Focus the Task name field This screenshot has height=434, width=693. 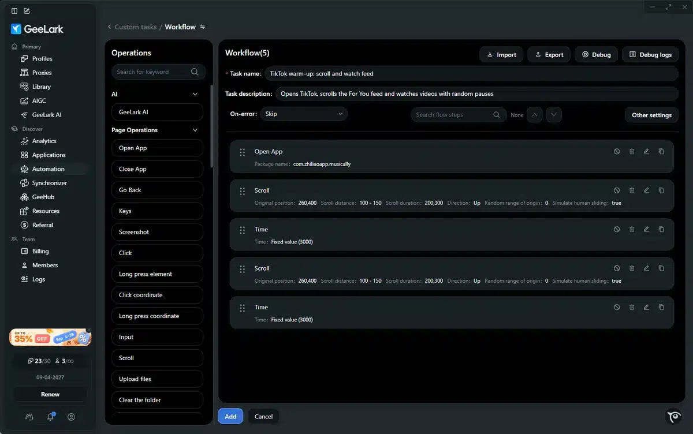pyautogui.click(x=471, y=73)
